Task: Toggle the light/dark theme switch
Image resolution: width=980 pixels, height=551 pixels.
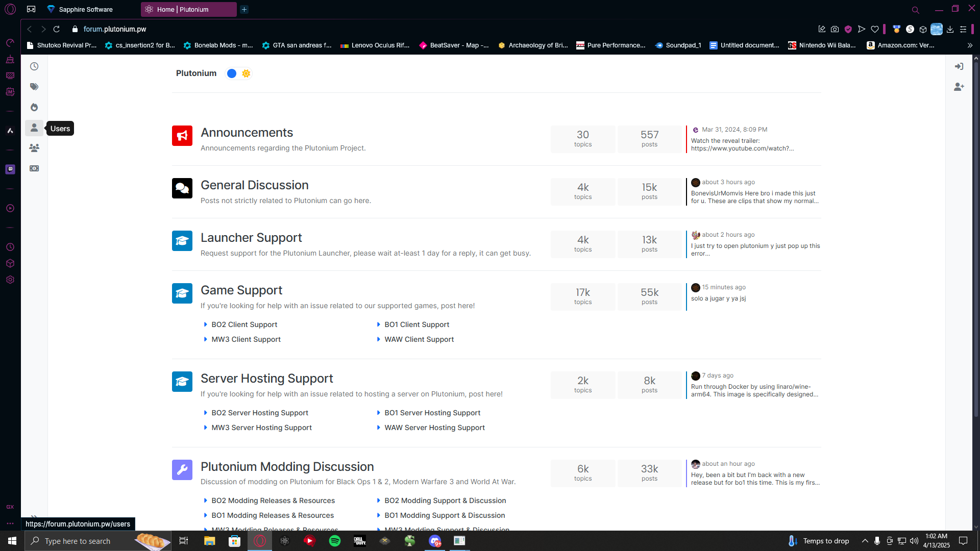Action: click(x=238, y=73)
